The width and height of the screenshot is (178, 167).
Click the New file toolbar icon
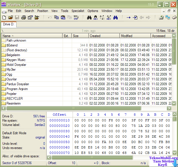click(4, 18)
